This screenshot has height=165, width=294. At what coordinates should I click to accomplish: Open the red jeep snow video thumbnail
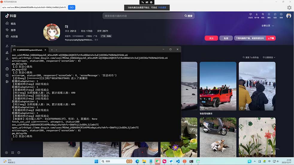click(216, 87)
